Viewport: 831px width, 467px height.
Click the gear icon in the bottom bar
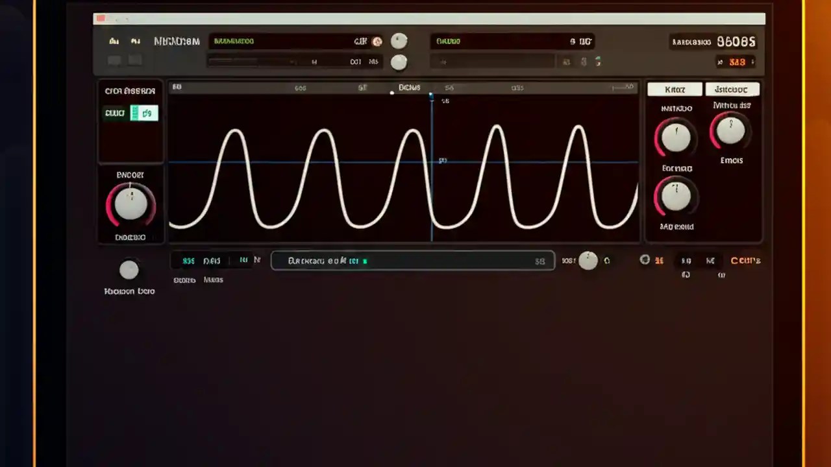pyautogui.click(x=645, y=260)
